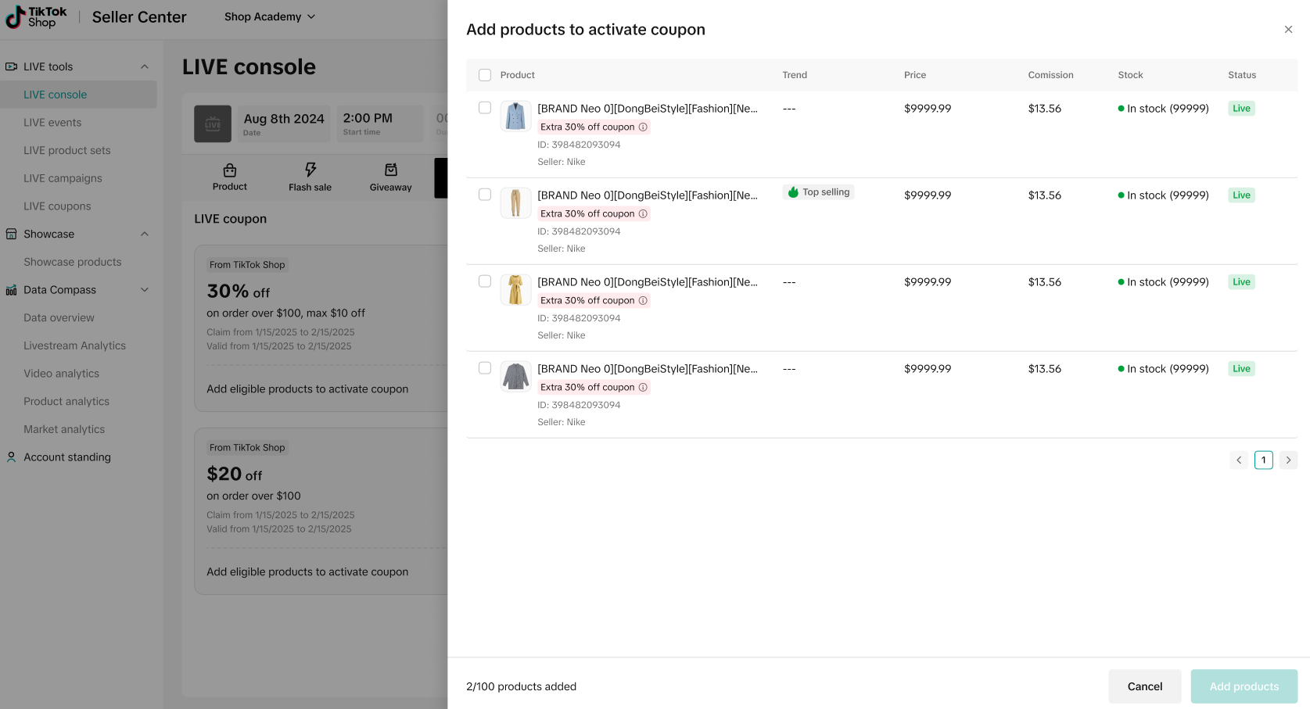This screenshot has width=1310, height=709.
Task: Click the Flash sale lightning icon
Action: [310, 170]
